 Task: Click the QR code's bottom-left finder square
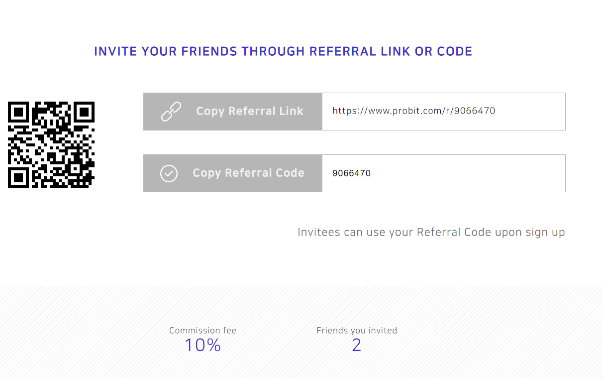click(19, 177)
